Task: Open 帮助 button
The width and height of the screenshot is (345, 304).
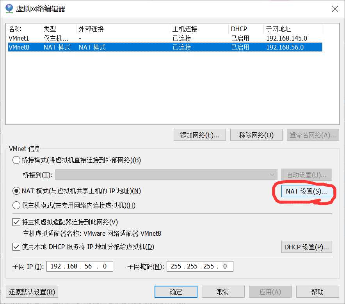Action: (317, 292)
